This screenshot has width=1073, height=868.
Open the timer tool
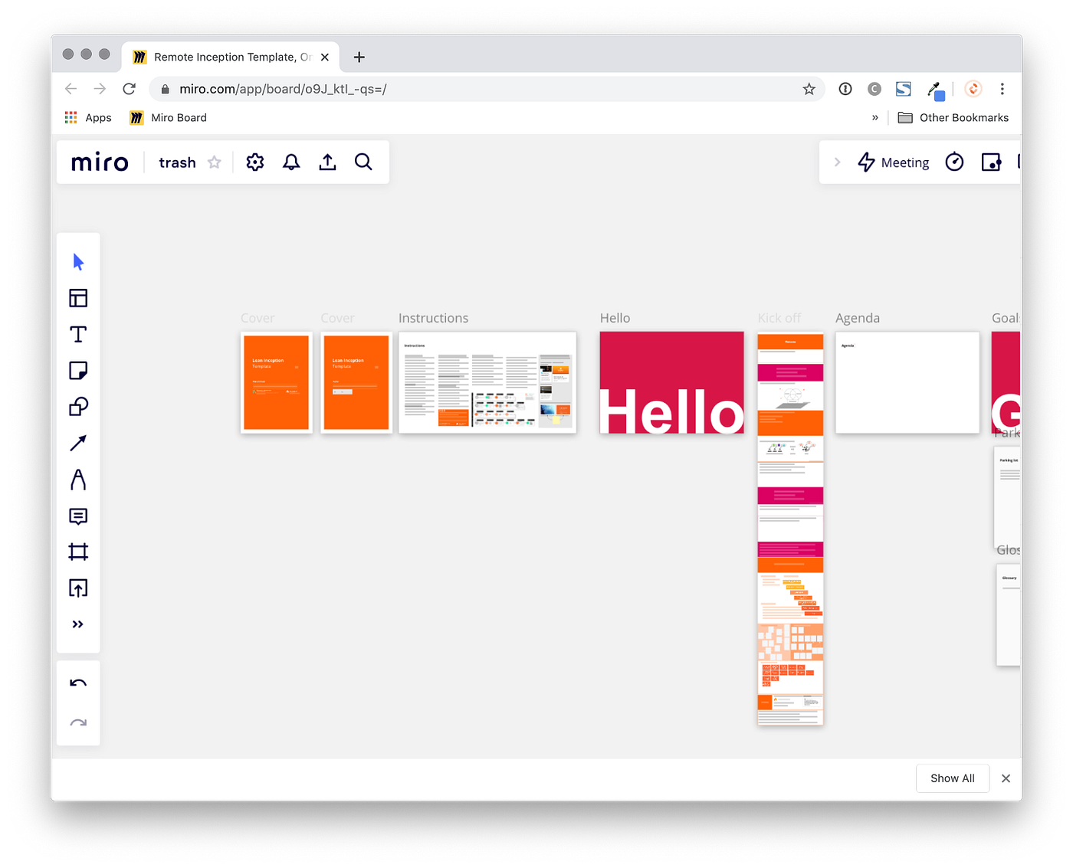954,162
